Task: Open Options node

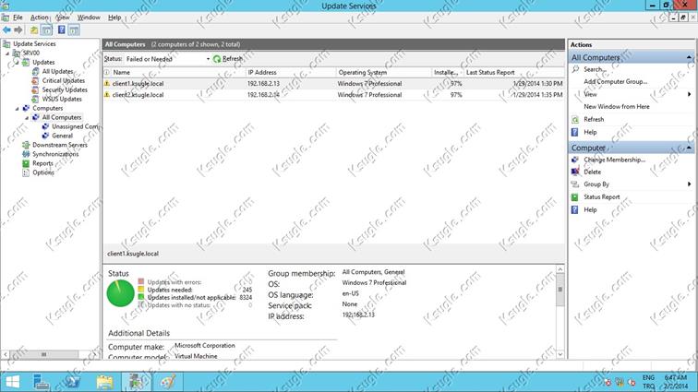Action: click(x=43, y=172)
